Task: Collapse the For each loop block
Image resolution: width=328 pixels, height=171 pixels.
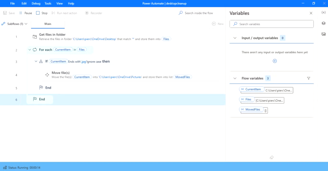Action: tap(30, 50)
